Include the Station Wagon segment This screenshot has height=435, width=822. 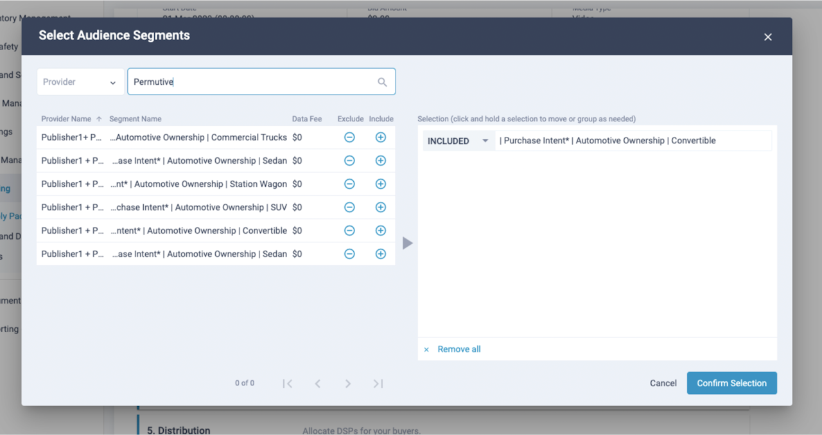point(381,184)
